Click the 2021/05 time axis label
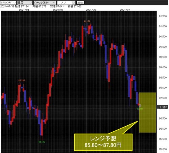 coord(58,10)
